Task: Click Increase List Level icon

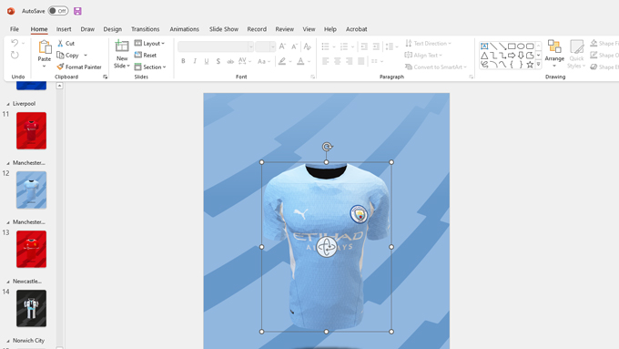Action: (376, 46)
